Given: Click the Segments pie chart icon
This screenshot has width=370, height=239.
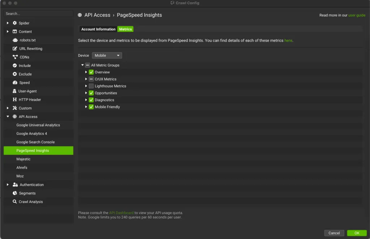Looking at the screenshot, I should click(15, 193).
